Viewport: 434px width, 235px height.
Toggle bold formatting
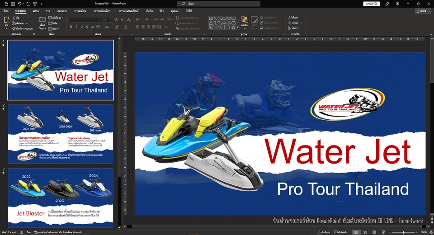point(71,27)
